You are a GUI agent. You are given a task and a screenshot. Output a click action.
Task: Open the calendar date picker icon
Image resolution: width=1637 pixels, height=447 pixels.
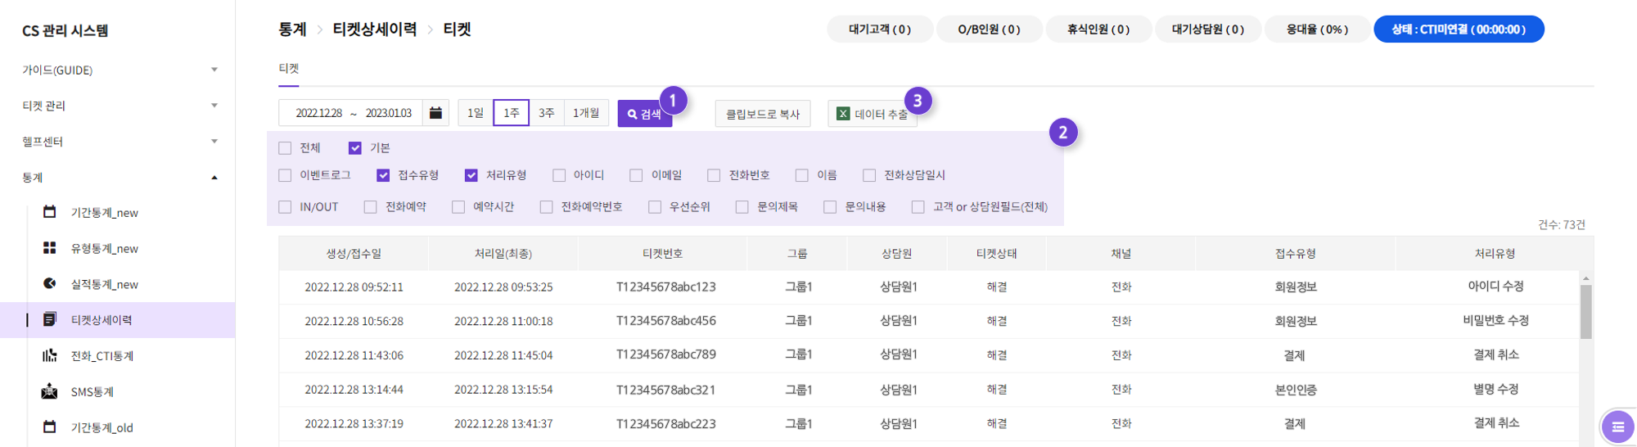point(435,113)
